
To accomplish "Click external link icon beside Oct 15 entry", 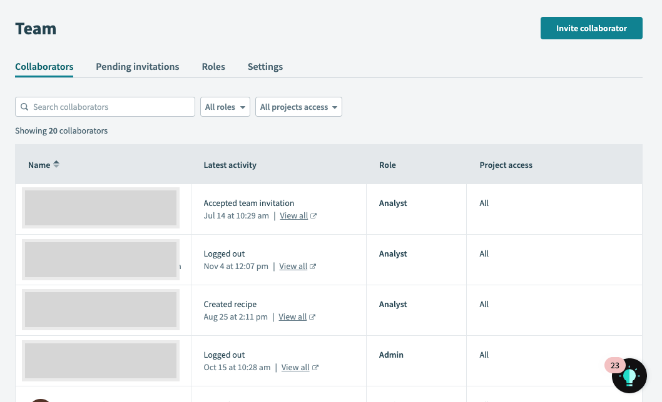I will [315, 368].
